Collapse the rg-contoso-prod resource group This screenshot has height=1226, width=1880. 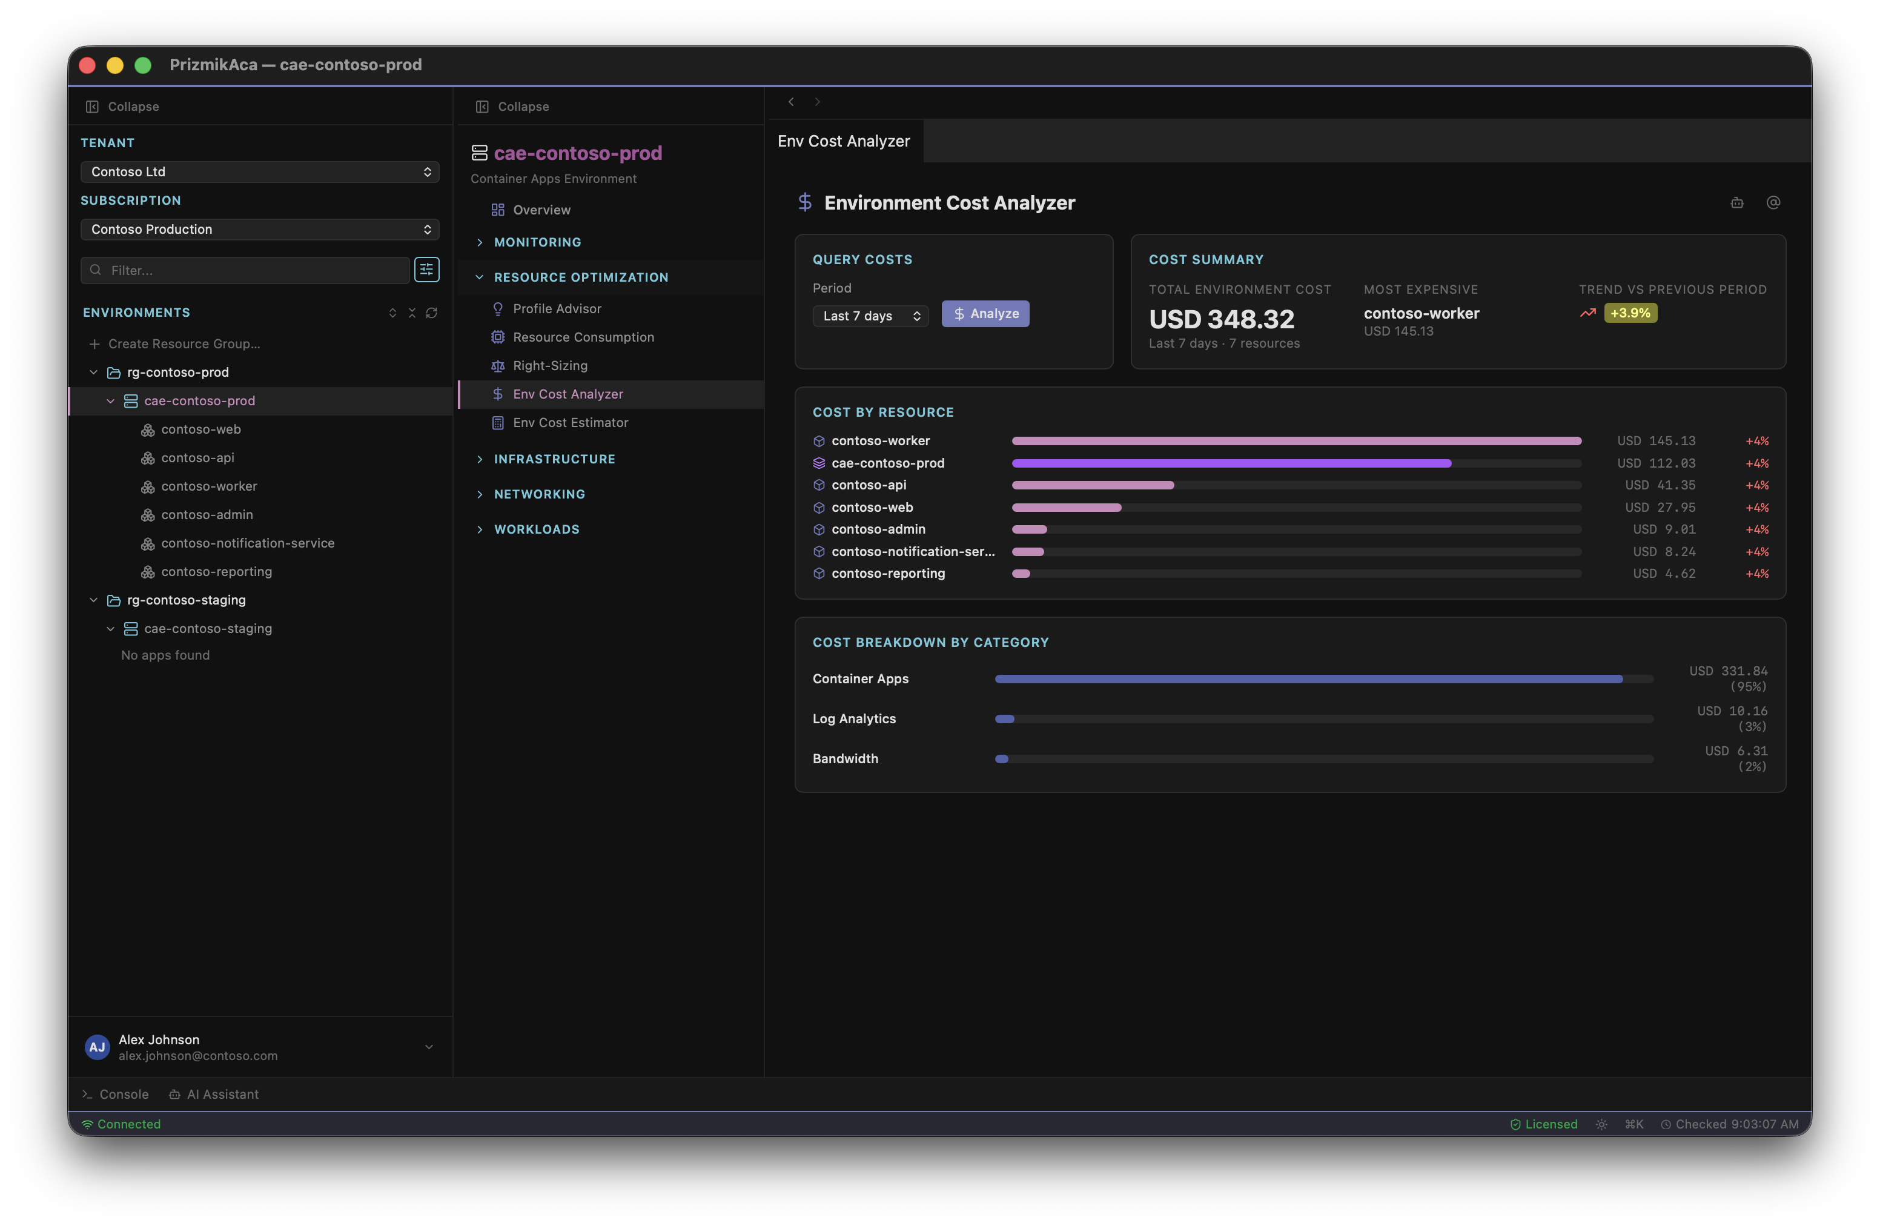coord(93,372)
